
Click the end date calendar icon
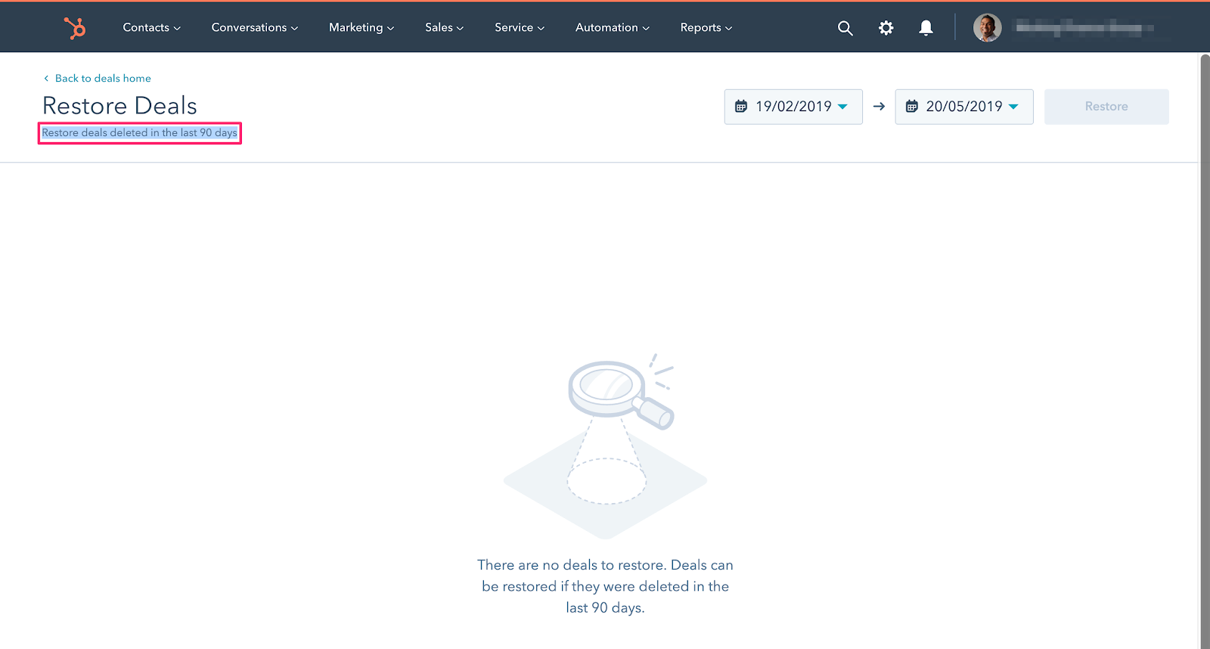point(912,107)
